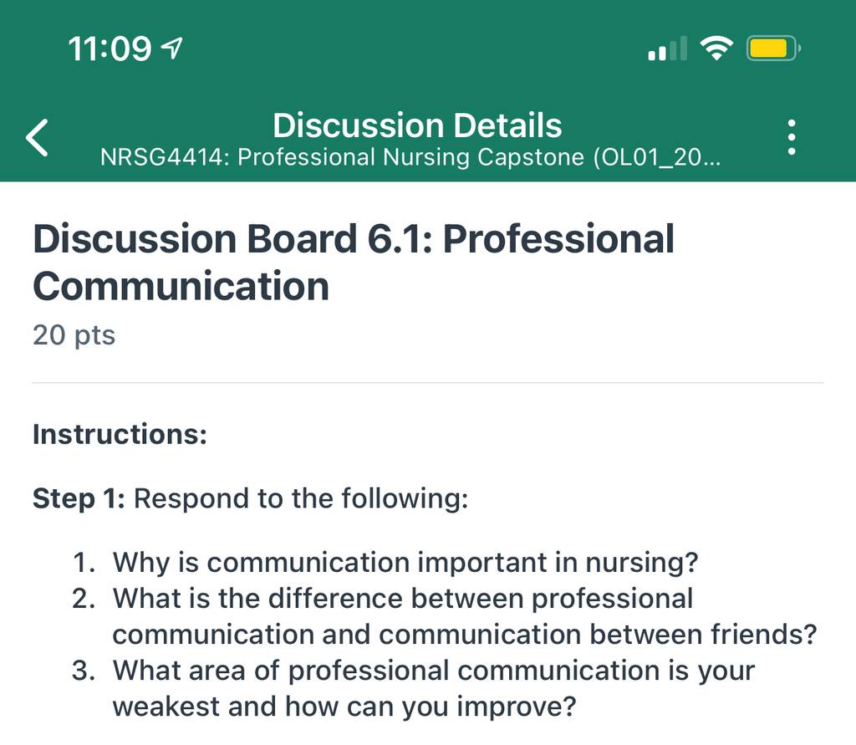Tap question two about professional communication difference
Viewport: 856px width, 745px height.
444,616
